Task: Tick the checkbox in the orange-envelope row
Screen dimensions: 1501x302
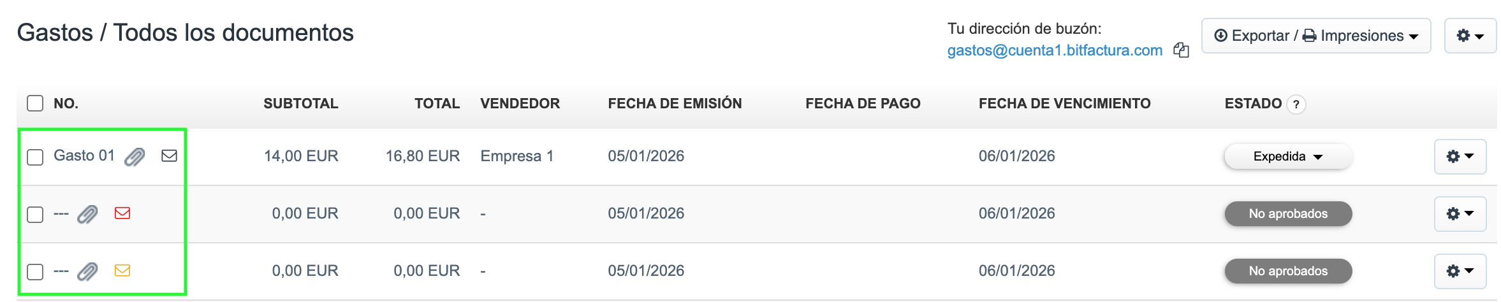Action: 35,271
